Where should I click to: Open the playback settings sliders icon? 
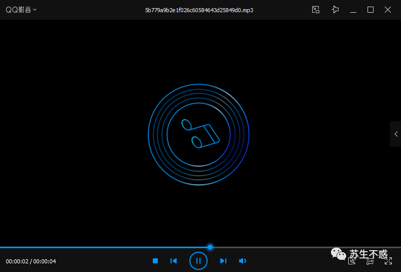click(370, 261)
